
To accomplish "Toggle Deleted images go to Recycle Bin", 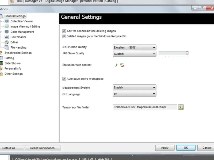I will coord(64,36).
